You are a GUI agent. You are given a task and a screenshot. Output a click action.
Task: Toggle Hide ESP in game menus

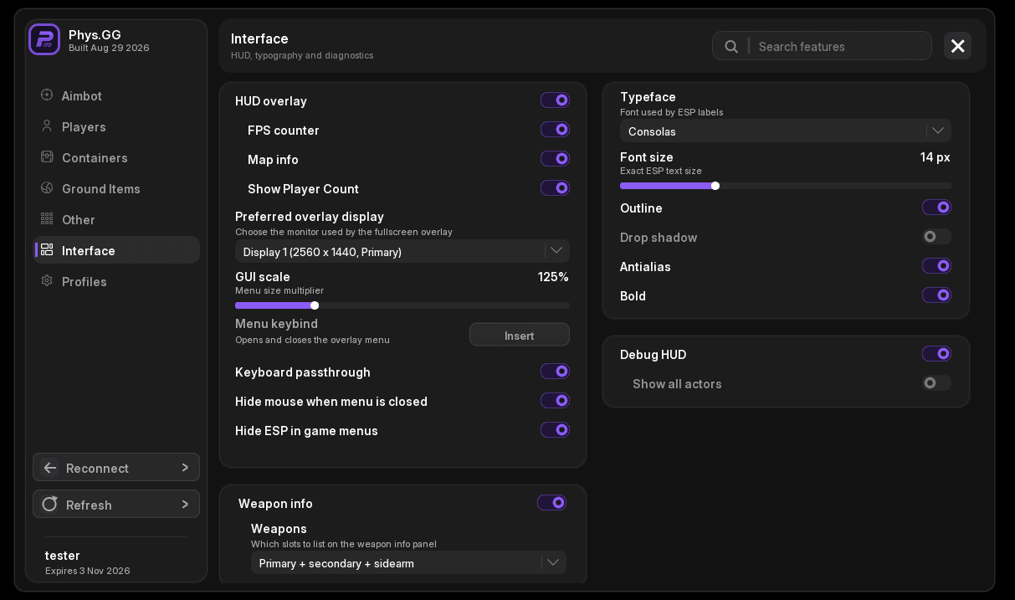pos(555,430)
